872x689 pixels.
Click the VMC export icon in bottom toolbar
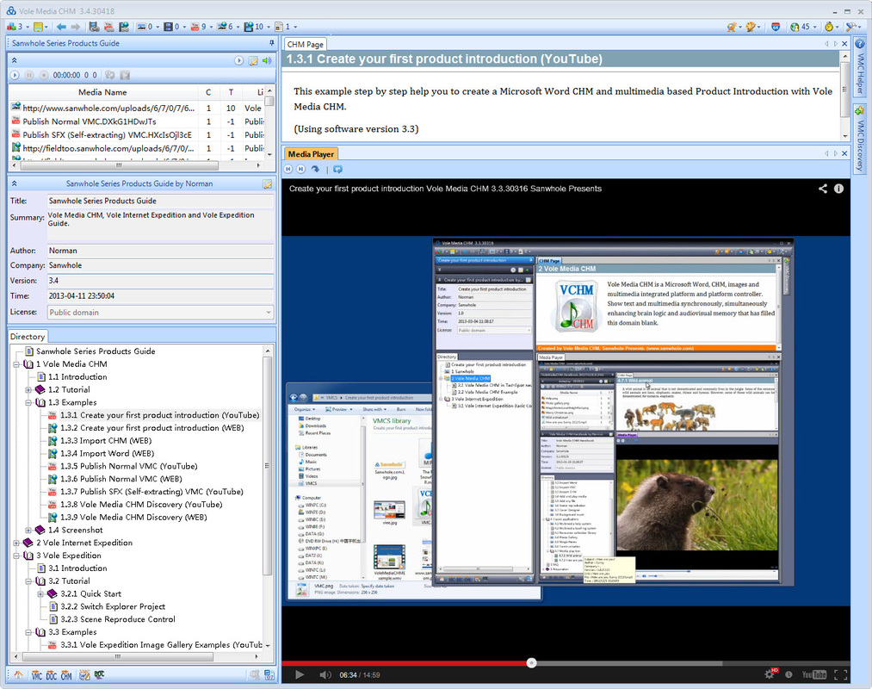click(x=37, y=675)
